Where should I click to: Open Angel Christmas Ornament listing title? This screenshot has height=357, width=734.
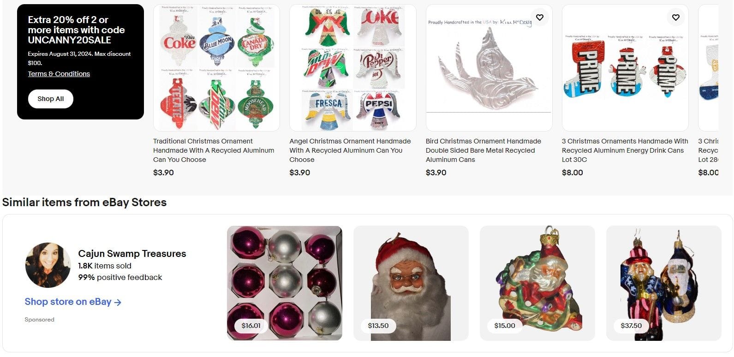coord(350,150)
